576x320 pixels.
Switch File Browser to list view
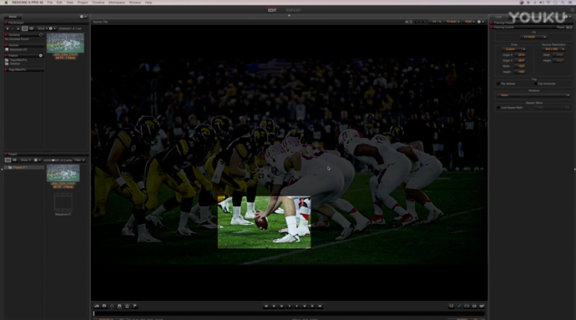31,28
